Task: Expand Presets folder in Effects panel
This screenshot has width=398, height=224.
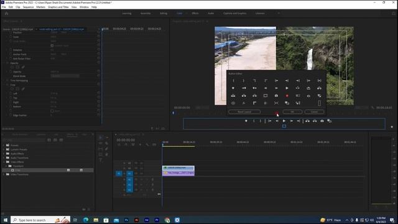Action: click(x=4, y=146)
